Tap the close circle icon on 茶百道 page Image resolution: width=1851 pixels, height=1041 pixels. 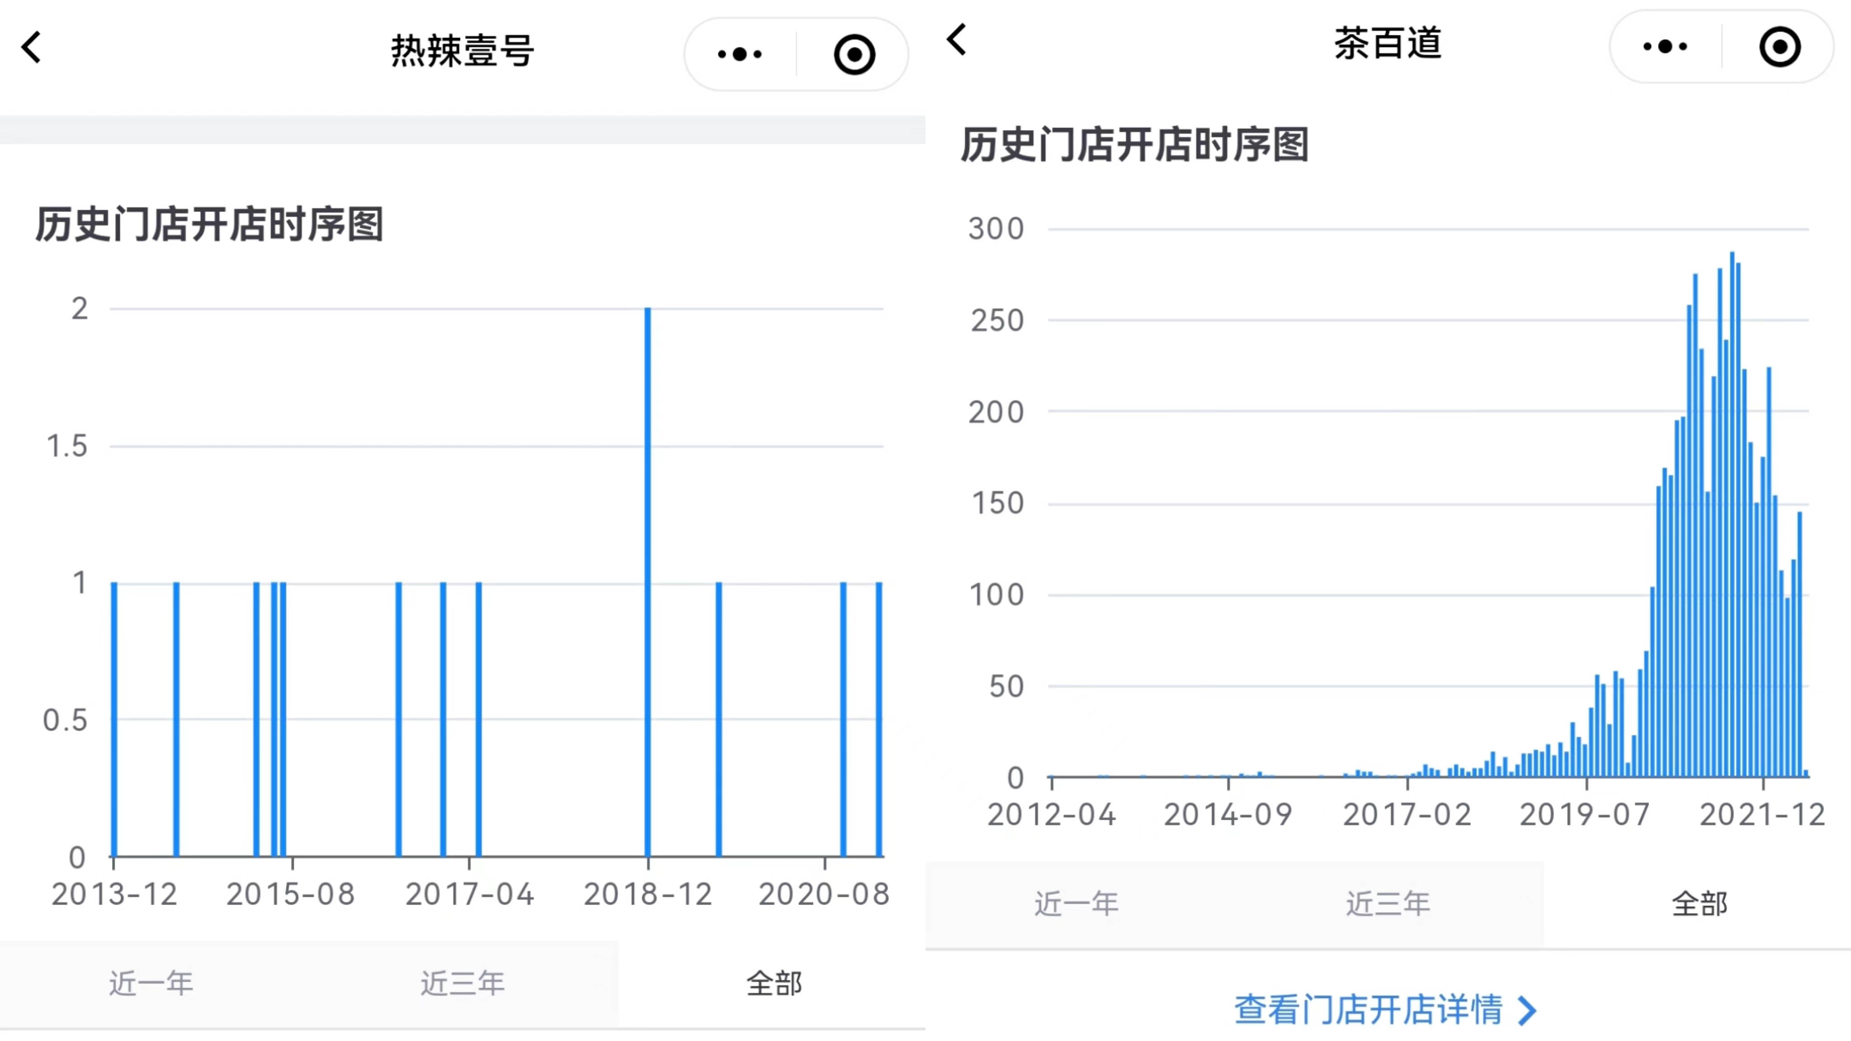coord(1780,47)
